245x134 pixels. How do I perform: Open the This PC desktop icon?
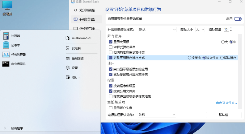[x=7, y=8]
